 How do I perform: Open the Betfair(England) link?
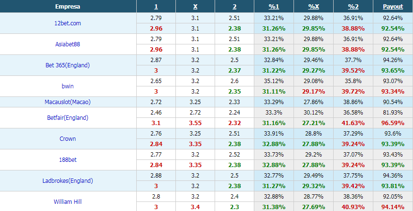[x=68, y=117]
